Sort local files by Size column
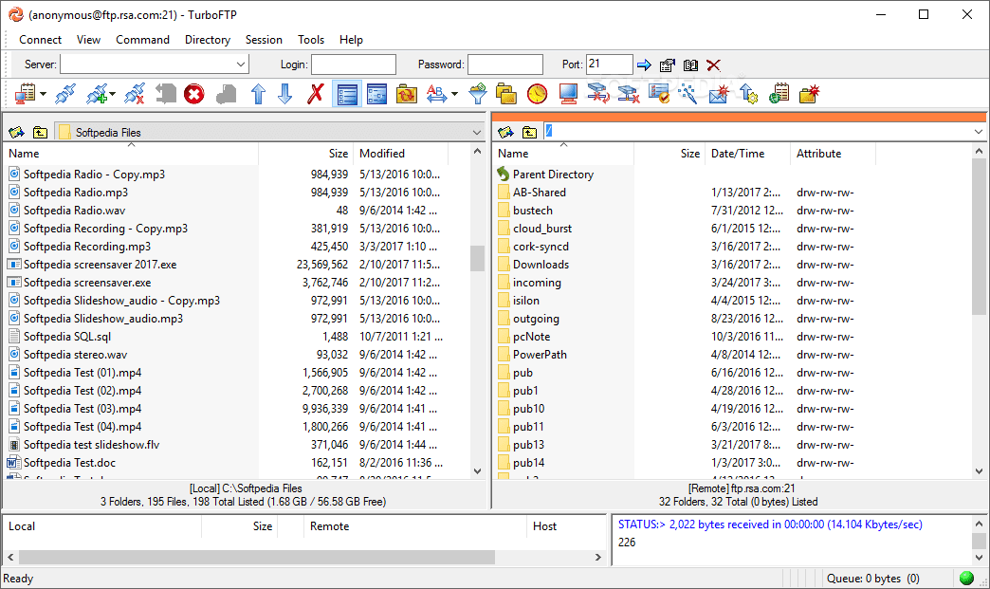The height and width of the screenshot is (589, 990). (305, 154)
